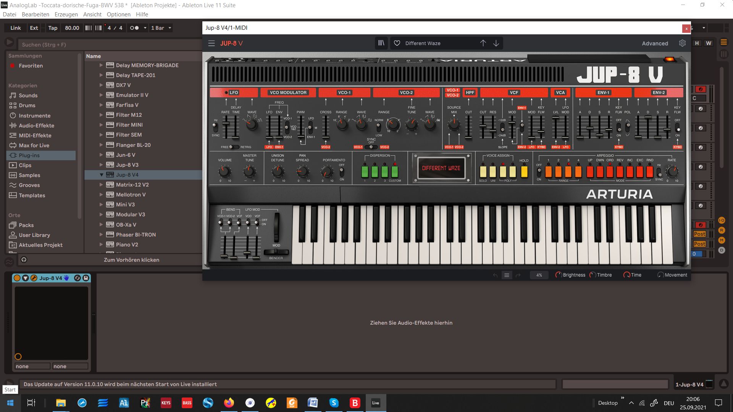This screenshot has width=733, height=412.
Task: Click the Link button
Action: [16, 28]
